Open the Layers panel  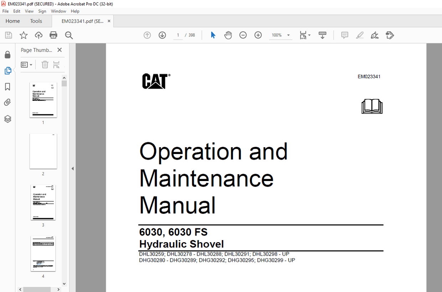point(8,119)
